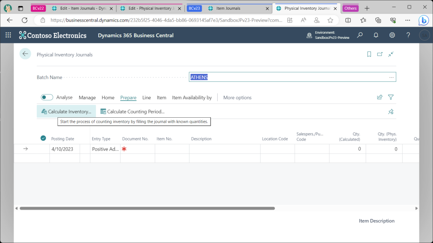
Task: Open the Batch Name lookup ellipsis
Action: click(x=391, y=77)
